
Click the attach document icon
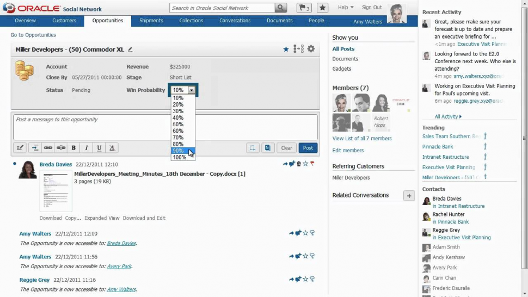pos(268,148)
